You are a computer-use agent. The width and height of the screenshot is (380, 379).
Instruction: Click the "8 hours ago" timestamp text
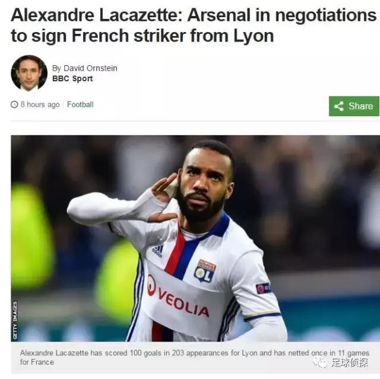[40, 104]
